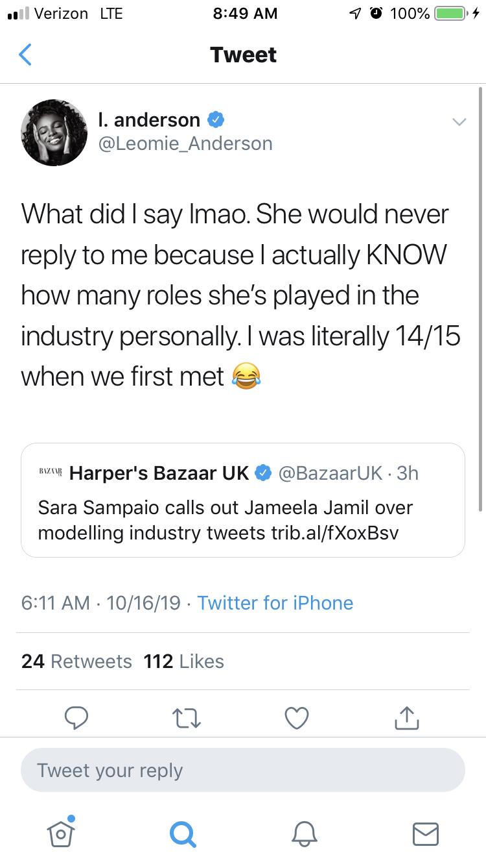Tap the Tweet your reply field
Screen dimensions: 486x866
coord(243,771)
